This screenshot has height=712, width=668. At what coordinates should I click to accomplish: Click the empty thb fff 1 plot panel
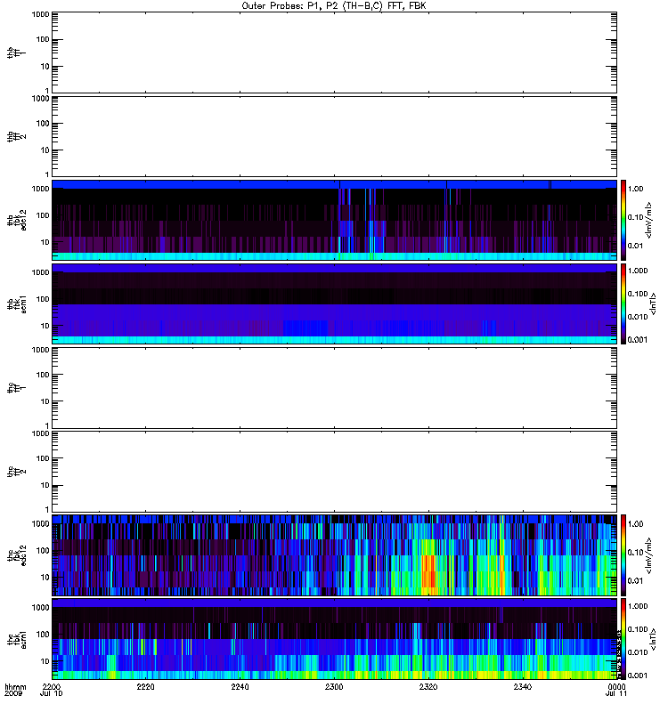[x=334, y=53]
